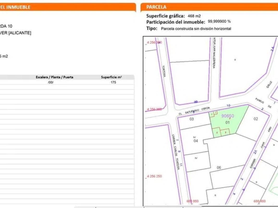Select the 175 surface value cell
Image resolution: width=278 pixels, height=208 pixels.
click(x=113, y=82)
